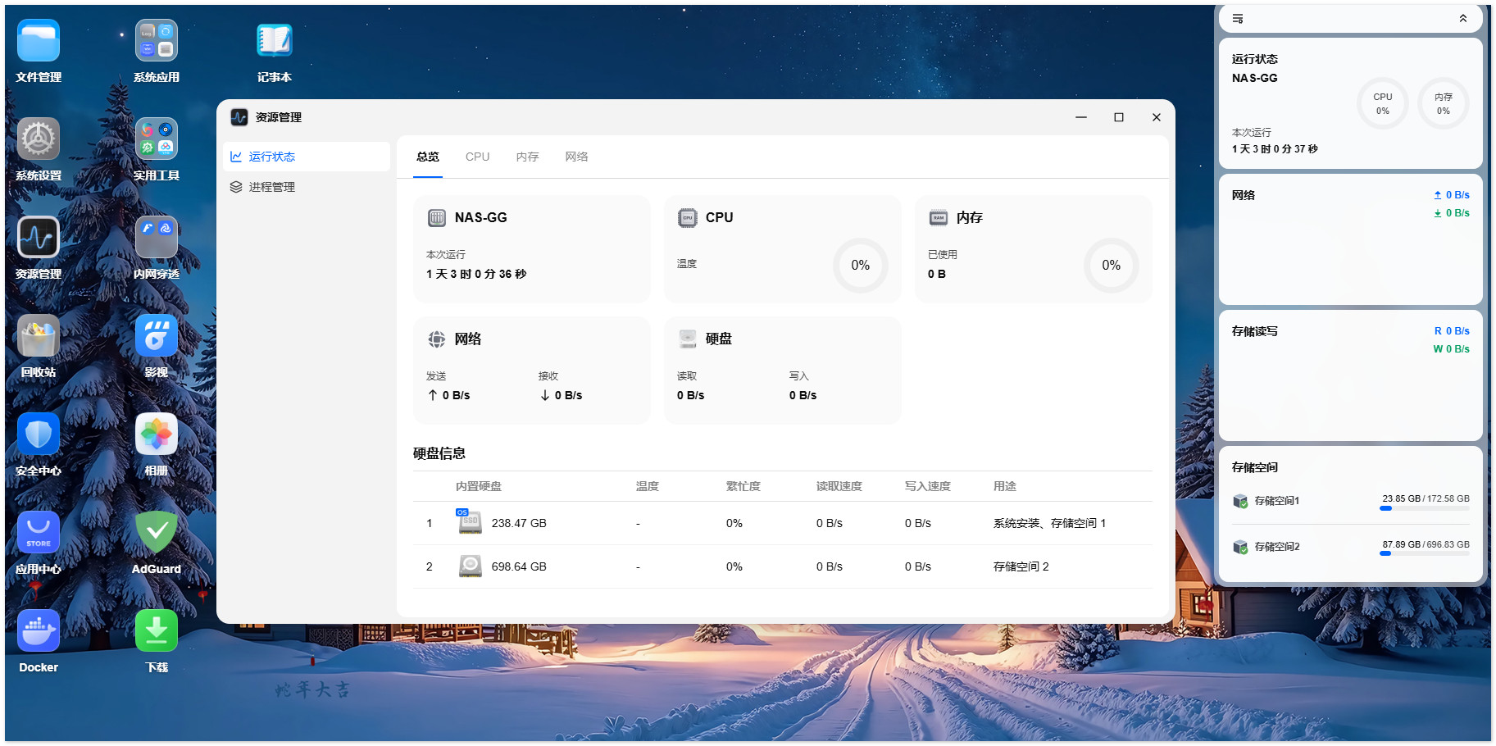Screen dimensions: 1496x746
Task: Open 安全中心 shield icon
Action: [39, 434]
